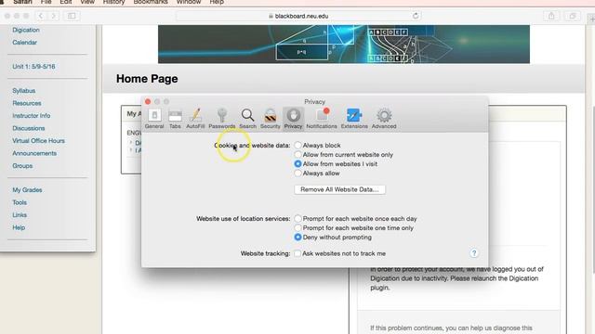The image size is (595, 334).
Task: Open the Discussions link
Action: (x=29, y=128)
